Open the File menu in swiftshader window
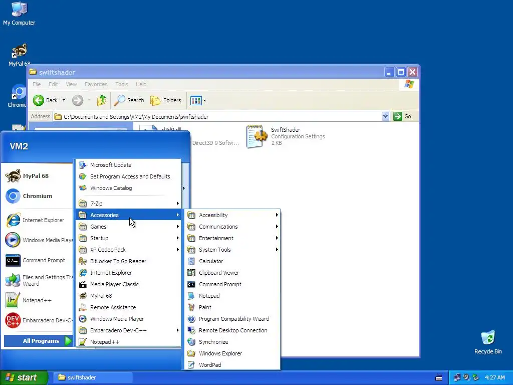This screenshot has width=513, height=385. 37,84
